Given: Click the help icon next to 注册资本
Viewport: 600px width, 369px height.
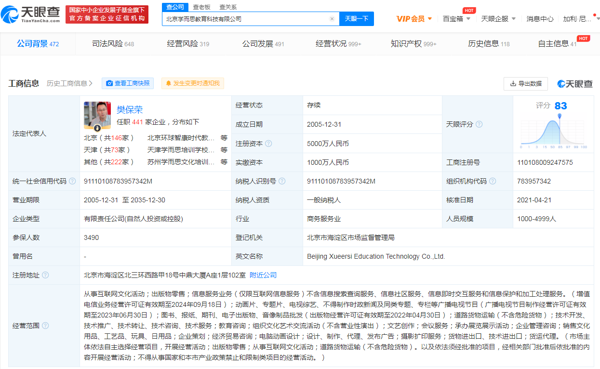Looking at the screenshot, I should click(268, 144).
